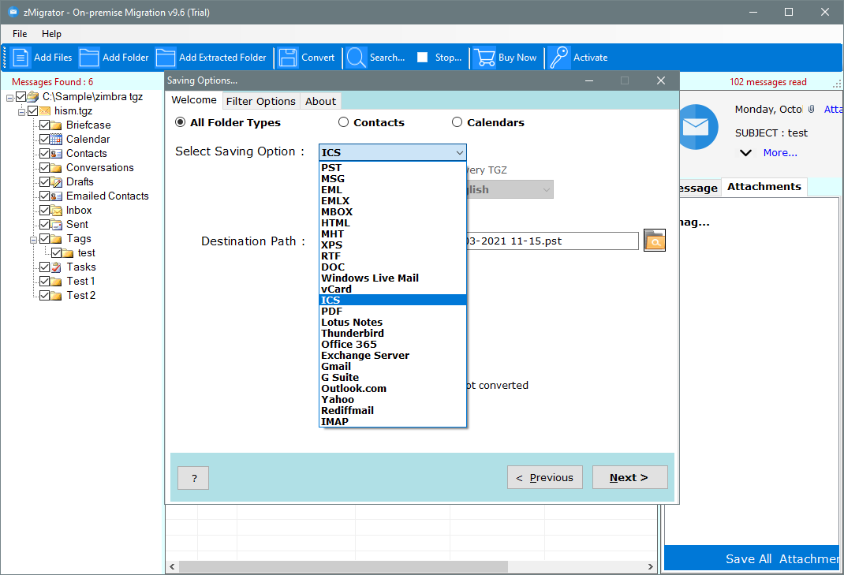Select the Calendars radio button
The height and width of the screenshot is (575, 844).
tap(457, 122)
